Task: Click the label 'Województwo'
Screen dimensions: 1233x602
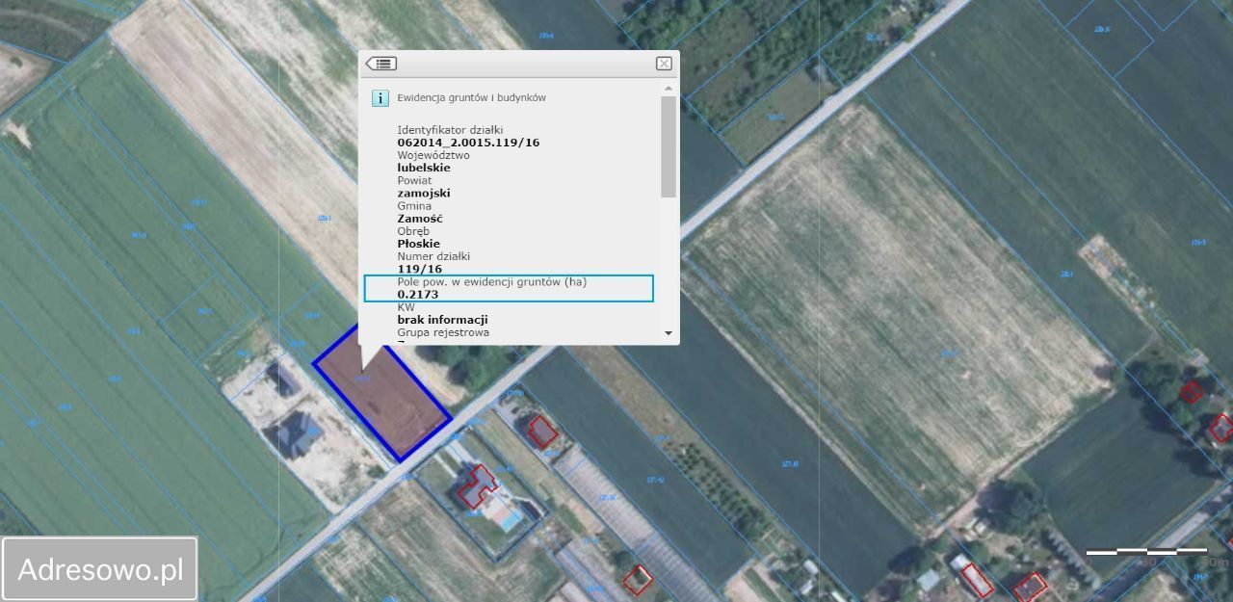Action: tap(433, 155)
